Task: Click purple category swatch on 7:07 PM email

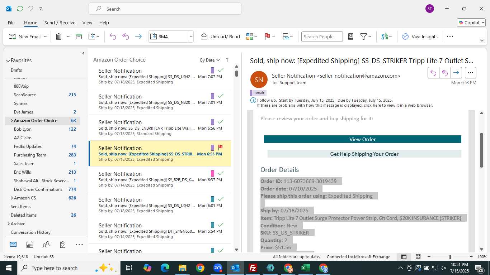Action: coord(212,70)
